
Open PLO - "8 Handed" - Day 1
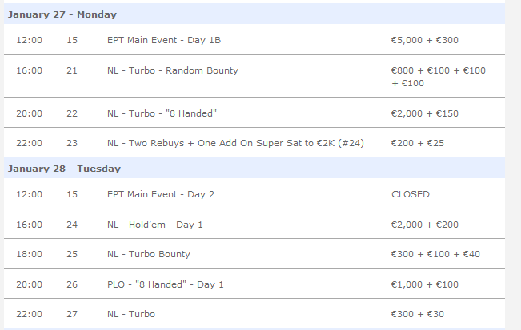click(x=165, y=284)
